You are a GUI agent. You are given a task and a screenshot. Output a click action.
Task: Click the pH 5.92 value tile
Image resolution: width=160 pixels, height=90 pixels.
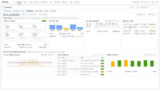click(x=25, y=28)
